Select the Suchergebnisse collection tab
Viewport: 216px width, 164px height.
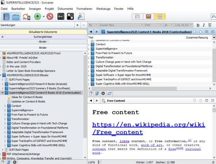point(43,37)
